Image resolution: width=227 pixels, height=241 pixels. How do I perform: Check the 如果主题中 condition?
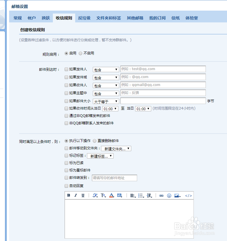click(66, 93)
